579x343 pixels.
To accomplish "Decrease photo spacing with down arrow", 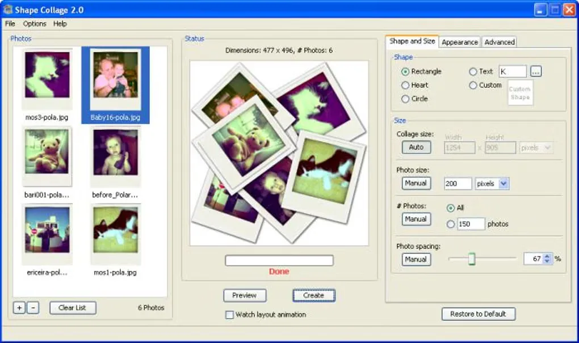I will (548, 262).
